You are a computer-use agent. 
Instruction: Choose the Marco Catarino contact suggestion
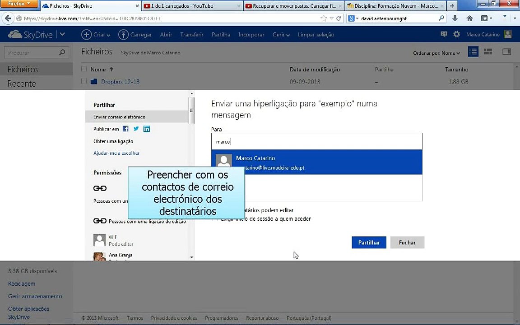point(317,162)
